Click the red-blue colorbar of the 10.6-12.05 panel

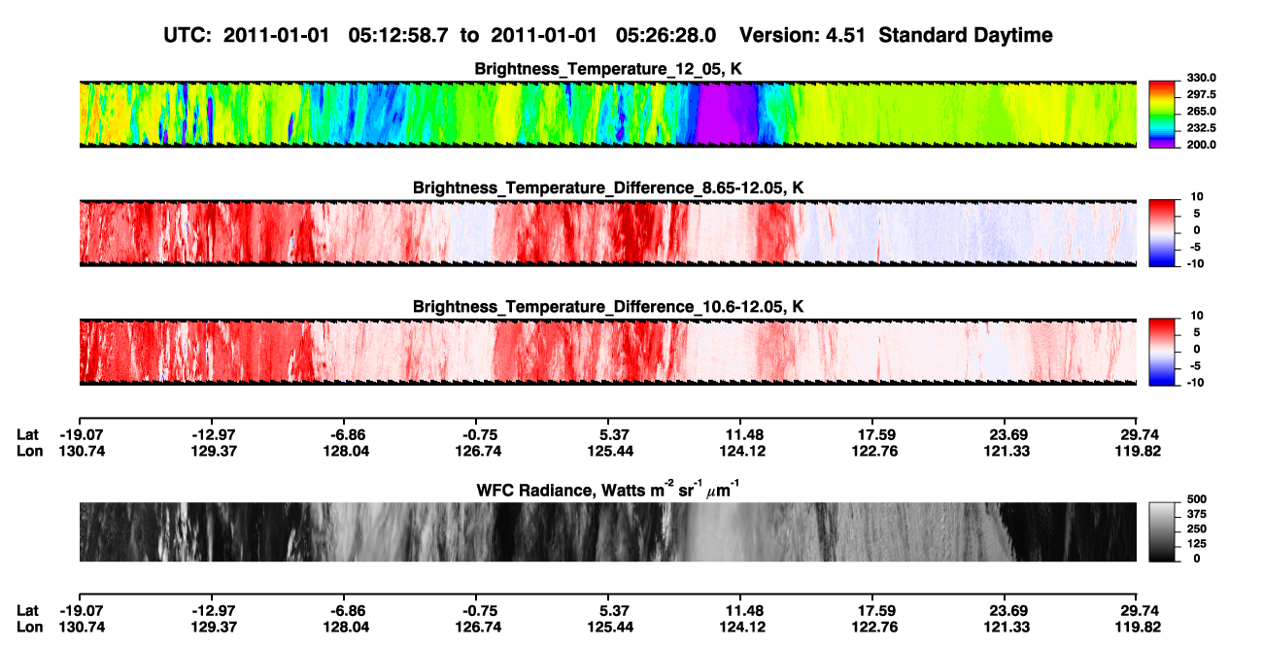point(1163,352)
